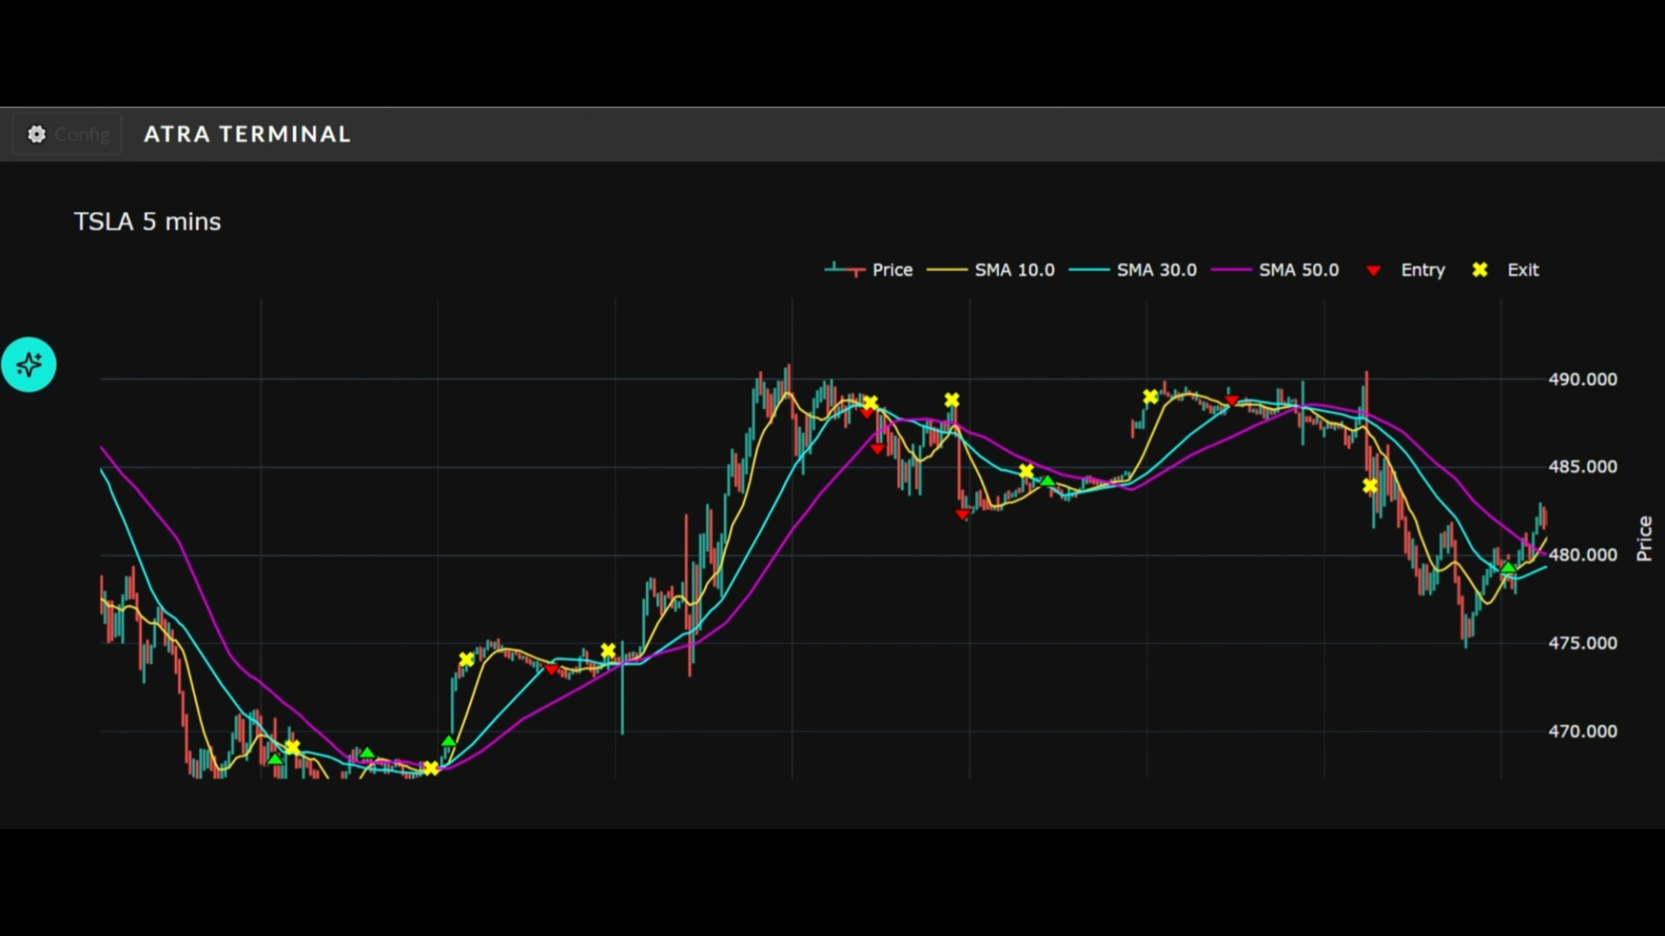
Task: Click the 470.000 axis tick label
Action: tap(1582, 731)
